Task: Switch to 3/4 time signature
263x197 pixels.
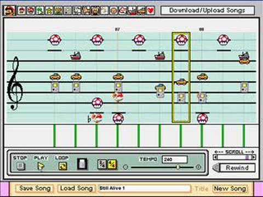Action: (102, 164)
